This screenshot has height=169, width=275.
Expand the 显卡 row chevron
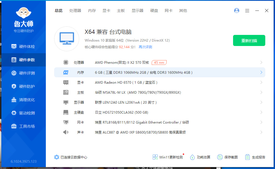(x=261, y=82)
